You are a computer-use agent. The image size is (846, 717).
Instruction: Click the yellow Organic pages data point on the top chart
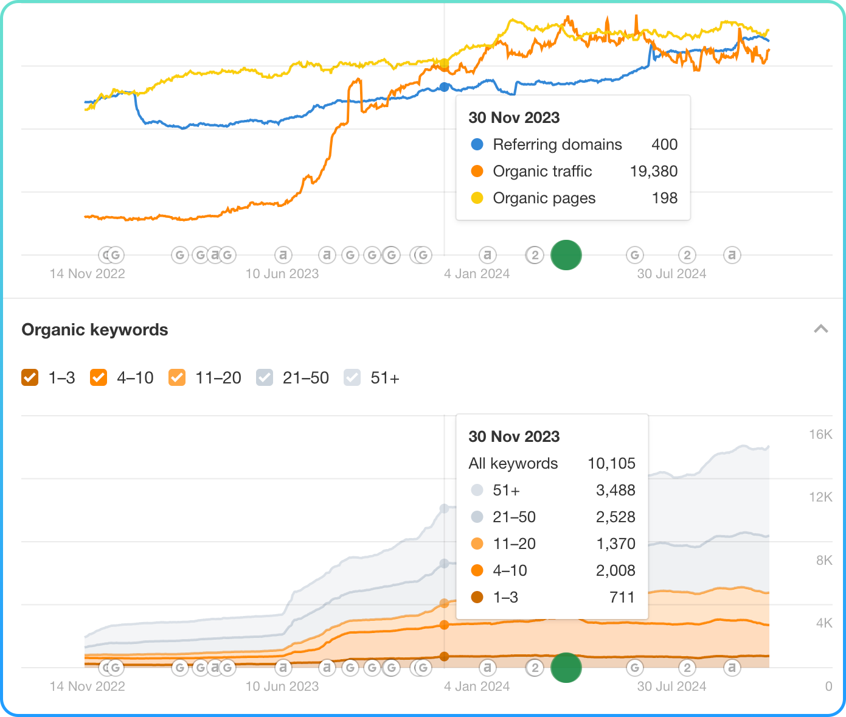[444, 63]
